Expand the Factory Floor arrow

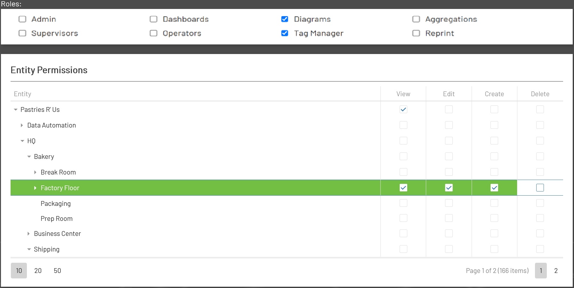35,188
